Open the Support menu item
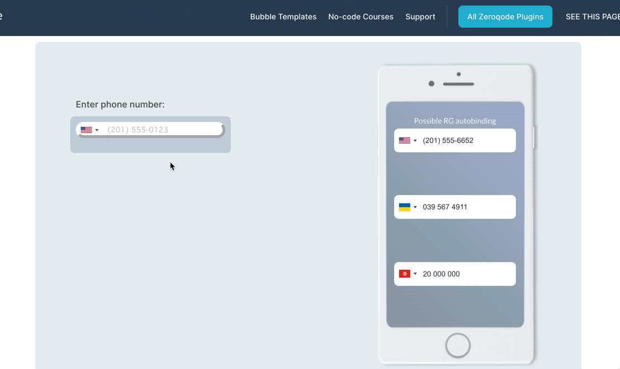Viewport: 620px width, 369px height. tap(420, 17)
